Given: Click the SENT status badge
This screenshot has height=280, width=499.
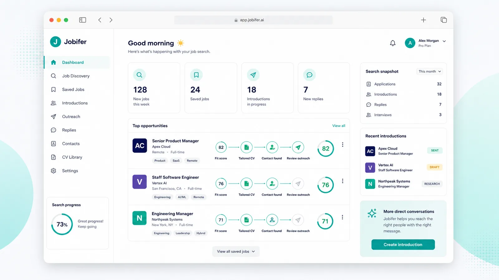Looking at the screenshot, I should [x=435, y=151].
